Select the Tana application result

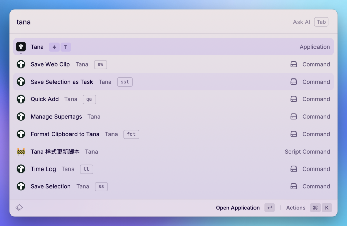173,47
